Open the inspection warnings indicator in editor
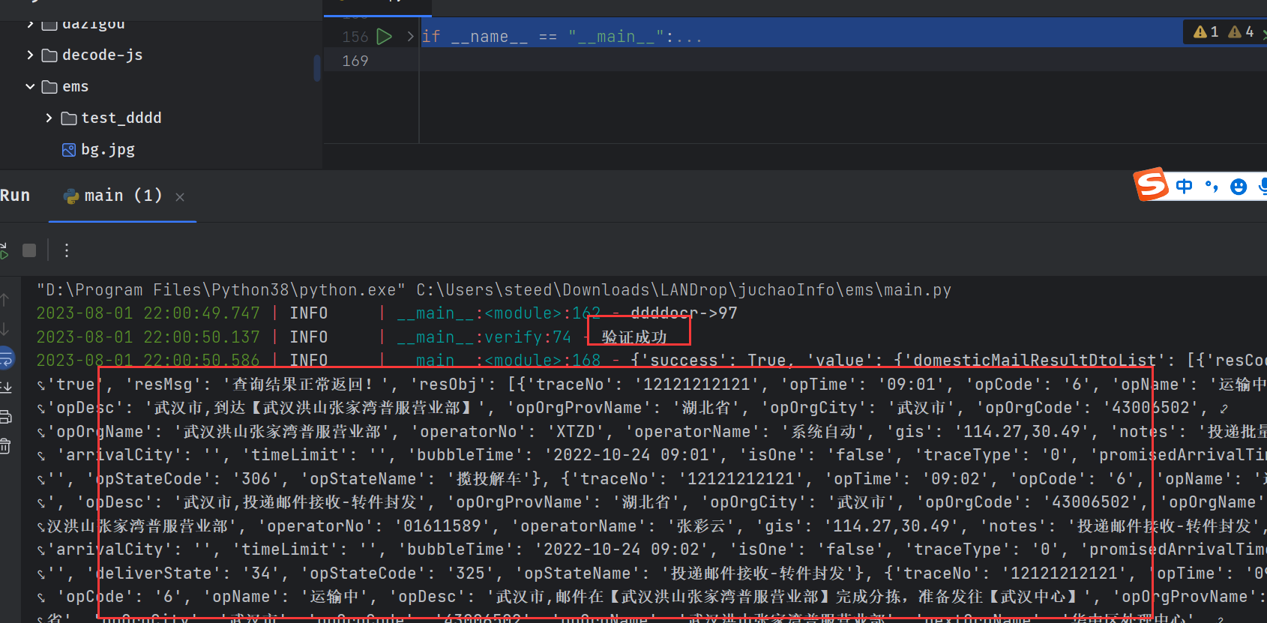 coord(1223,31)
